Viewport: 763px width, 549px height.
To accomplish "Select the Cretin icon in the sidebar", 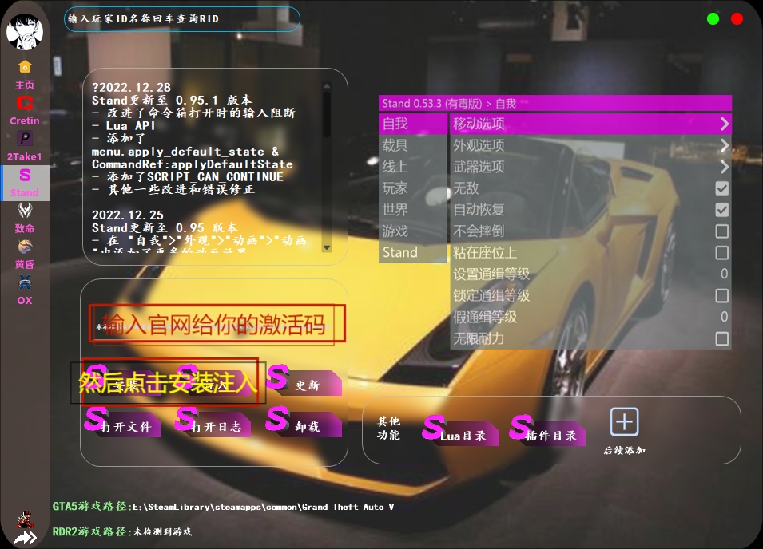I will 25,103.
